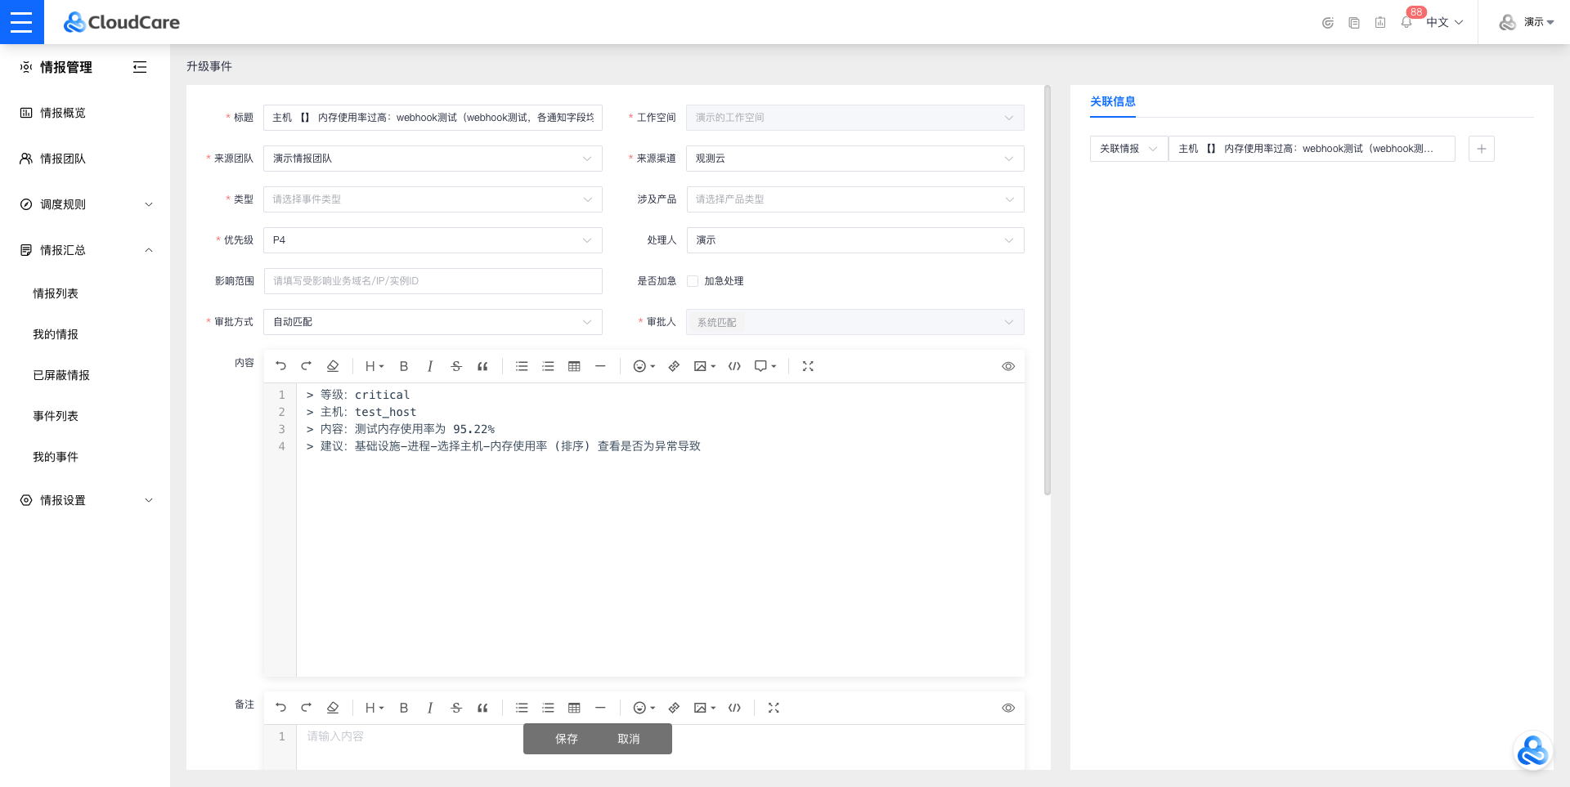This screenshot has height=787, width=1570.
Task: Click the 取消 button
Action: [628, 739]
